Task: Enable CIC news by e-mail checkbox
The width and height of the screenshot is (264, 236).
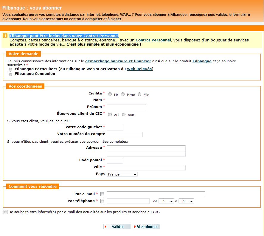Action: click(6, 212)
